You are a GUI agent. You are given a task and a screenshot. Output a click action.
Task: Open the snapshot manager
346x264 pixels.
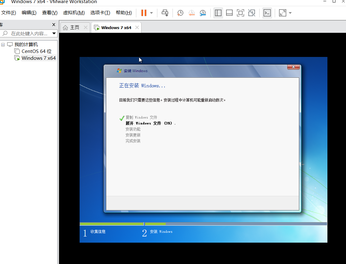click(203, 13)
